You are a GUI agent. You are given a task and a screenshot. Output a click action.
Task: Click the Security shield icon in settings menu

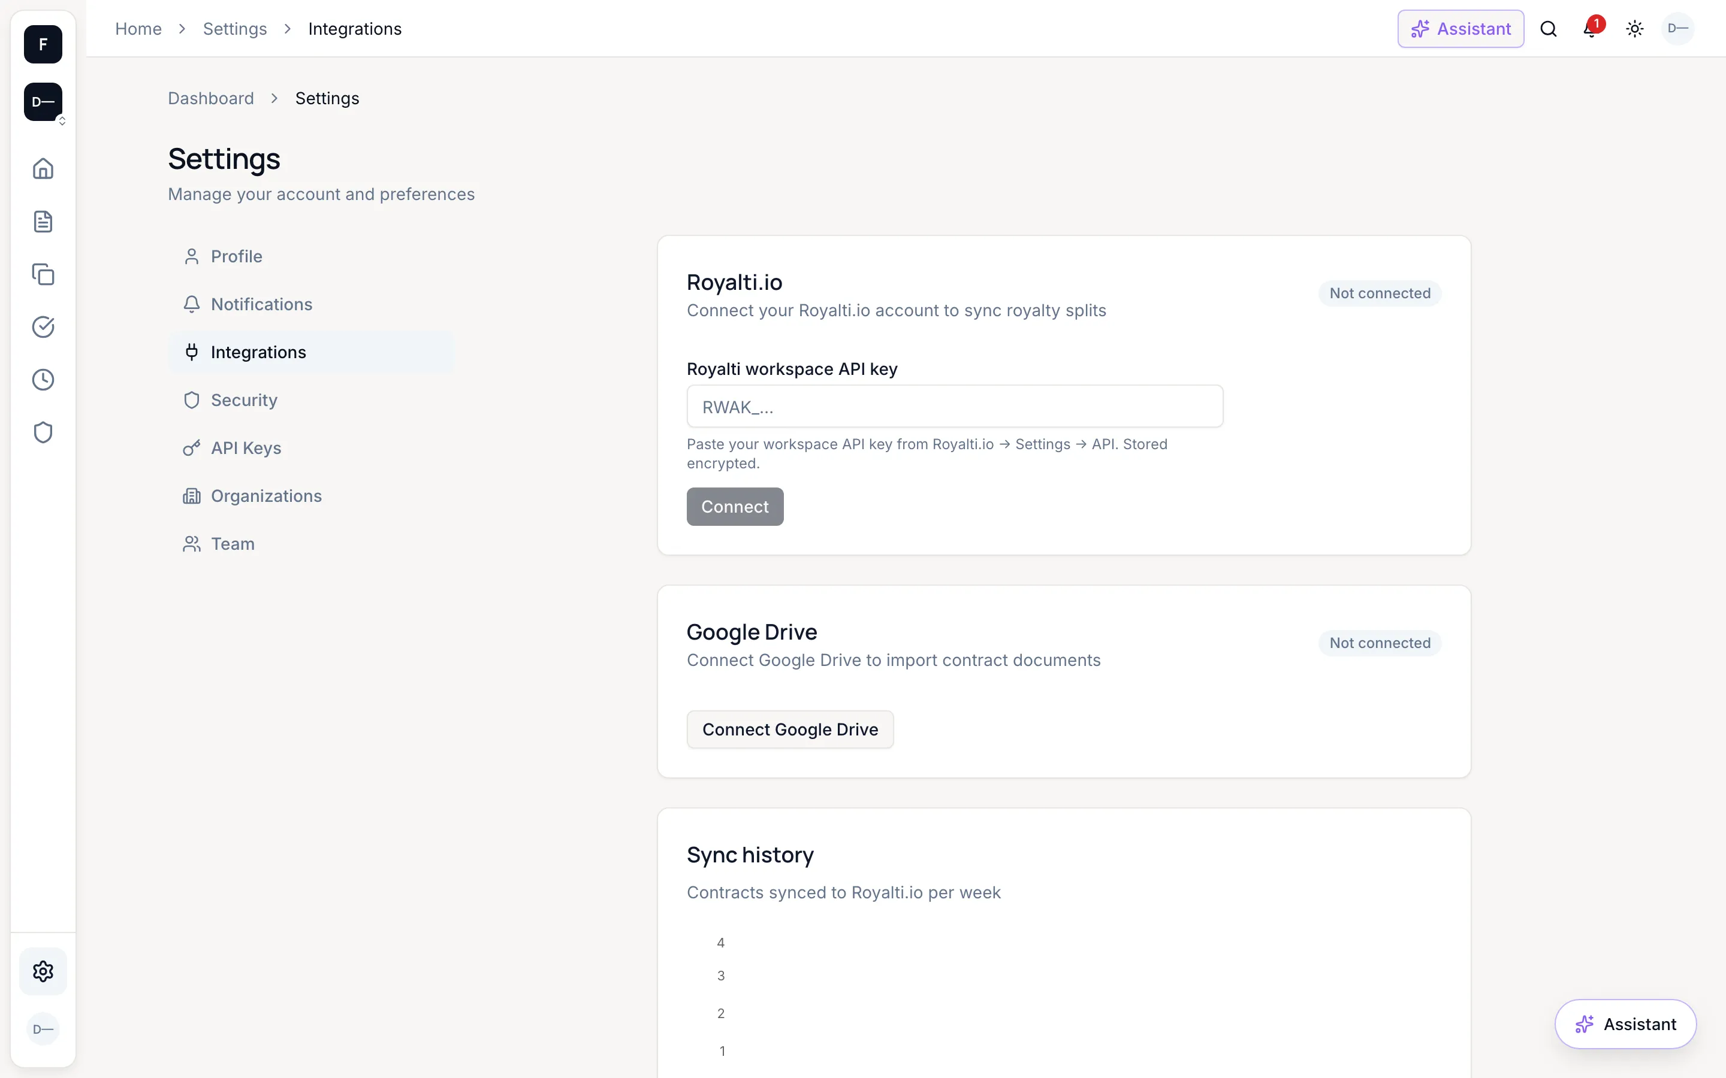[x=191, y=399]
